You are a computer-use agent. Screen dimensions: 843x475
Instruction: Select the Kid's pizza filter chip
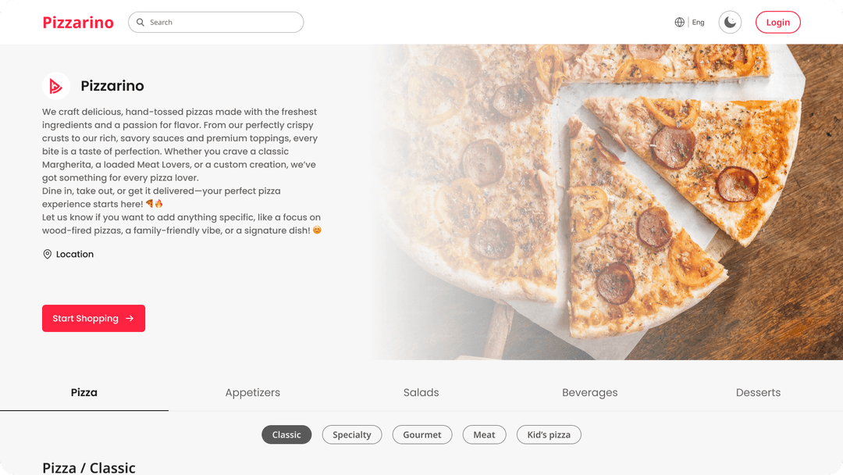tap(549, 434)
